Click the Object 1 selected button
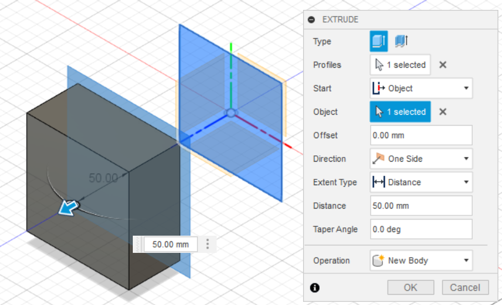502x305 pixels. pyautogui.click(x=400, y=112)
